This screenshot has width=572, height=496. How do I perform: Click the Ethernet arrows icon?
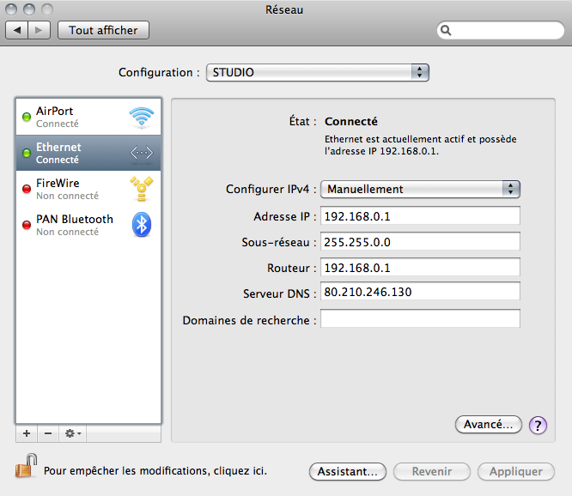(x=141, y=154)
